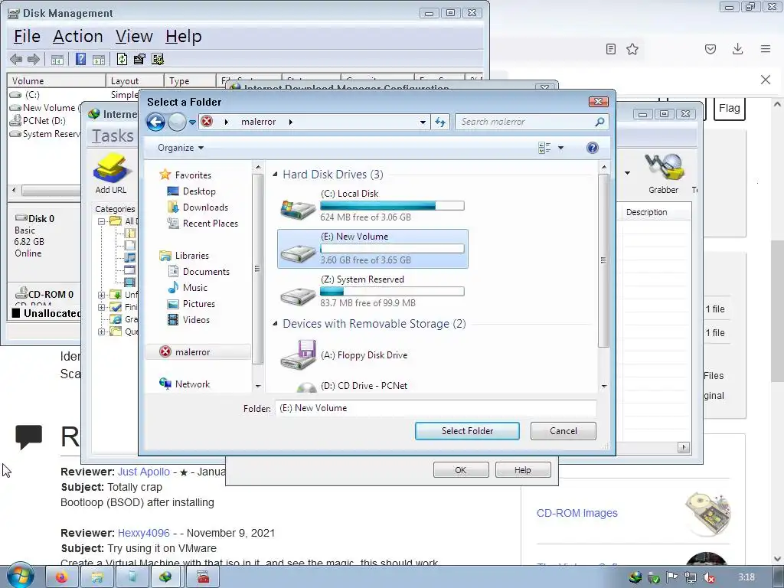Open the Action menu in Disk Management
This screenshot has height=588, width=784.
click(77, 37)
